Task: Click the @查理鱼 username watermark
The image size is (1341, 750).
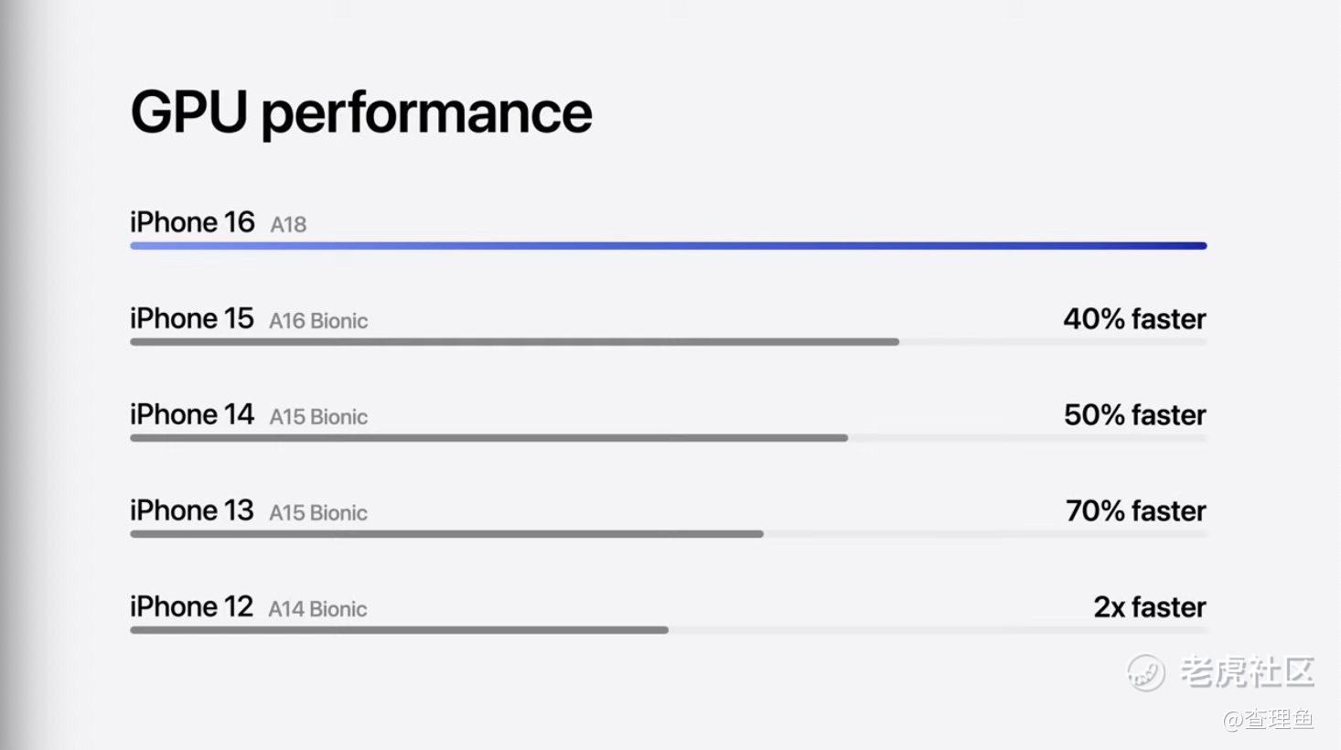Action: tap(1269, 719)
